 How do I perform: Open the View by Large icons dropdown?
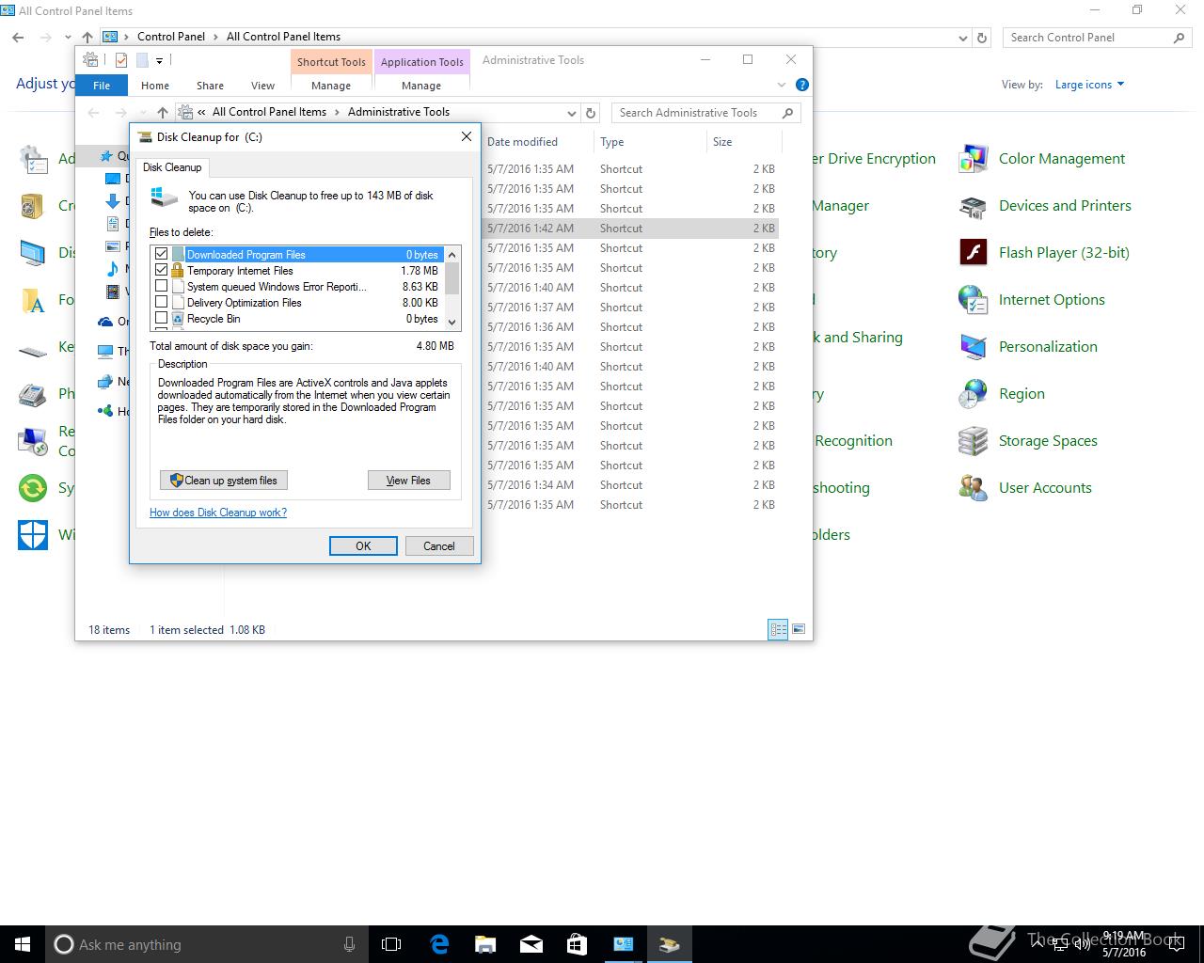[x=1089, y=85]
